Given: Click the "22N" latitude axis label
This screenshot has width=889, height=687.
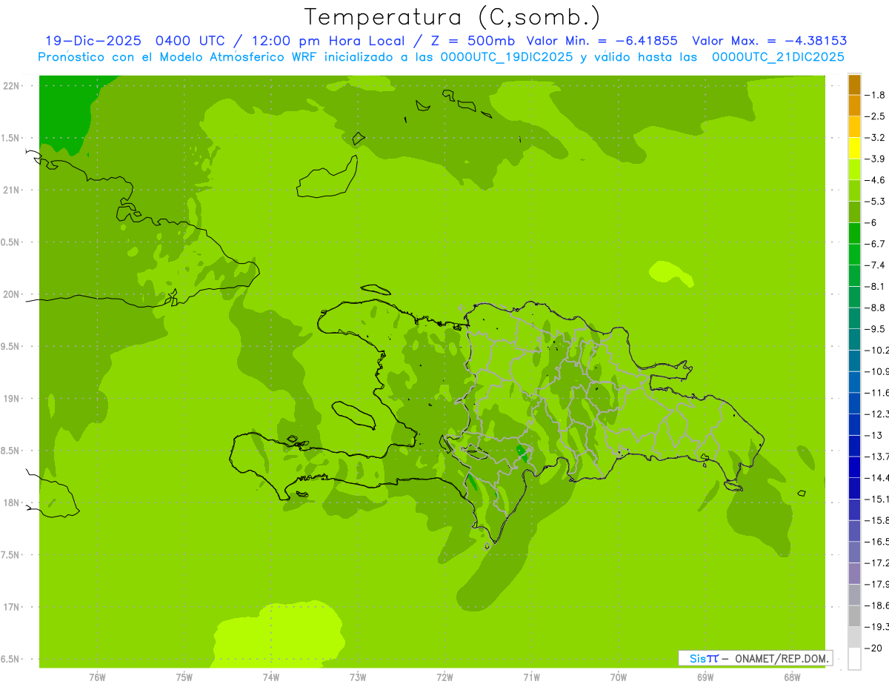Looking at the screenshot, I should click(13, 86).
